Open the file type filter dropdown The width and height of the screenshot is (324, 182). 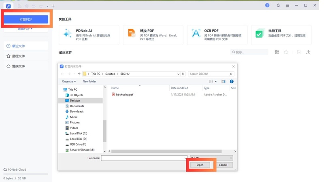[x=211, y=158]
